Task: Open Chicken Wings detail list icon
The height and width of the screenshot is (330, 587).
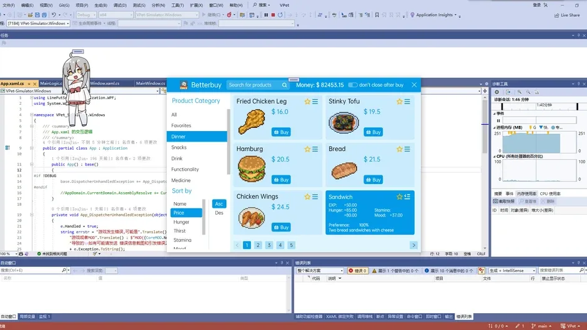Action: [x=315, y=197]
